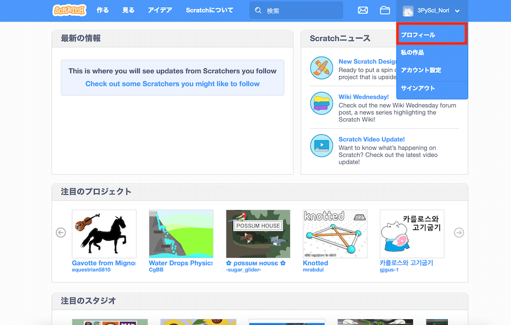The width and height of the screenshot is (511, 325).
Task: Focus the 検索 search field
Action: tap(296, 10)
